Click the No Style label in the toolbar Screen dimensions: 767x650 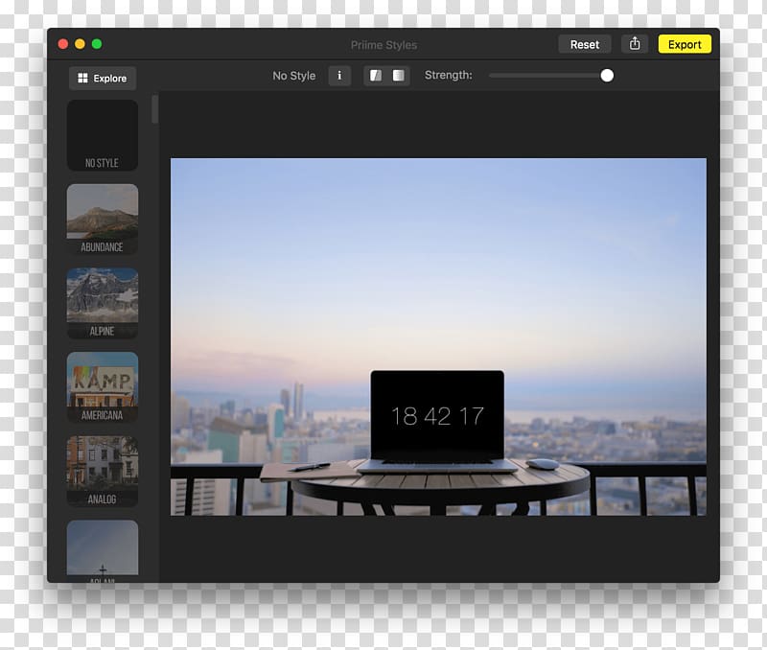pyautogui.click(x=294, y=76)
